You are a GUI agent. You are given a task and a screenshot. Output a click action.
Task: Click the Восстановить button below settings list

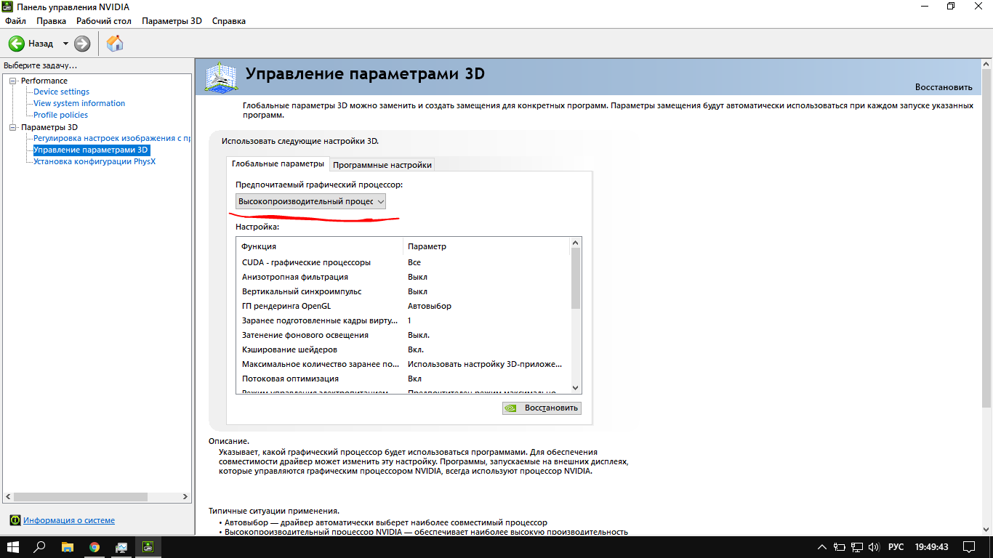tap(542, 408)
